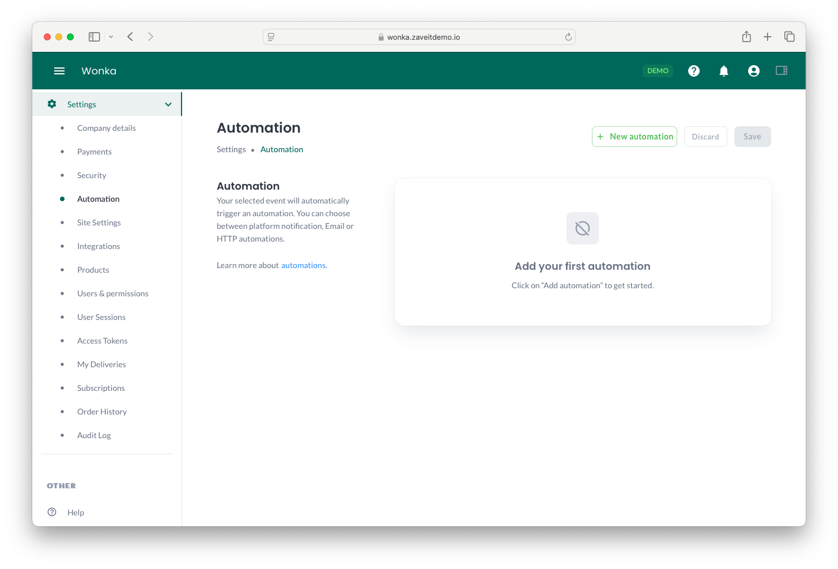Follow the automations learn more link
838x569 pixels.
304,265
